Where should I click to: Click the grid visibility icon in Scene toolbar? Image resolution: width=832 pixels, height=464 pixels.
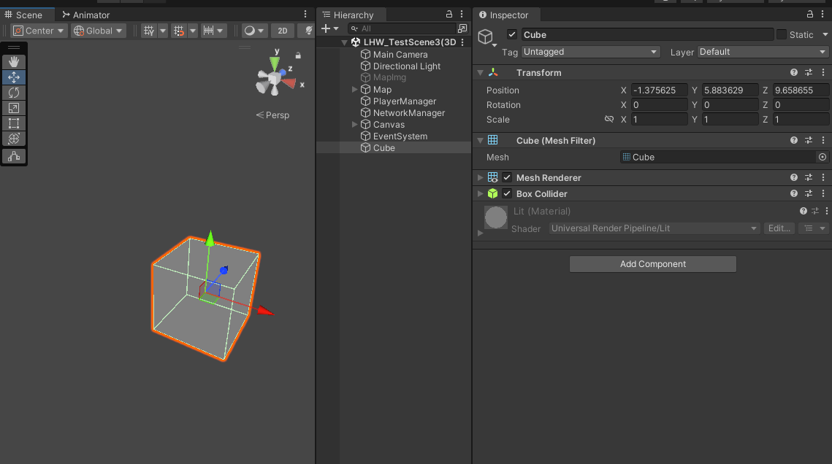[x=149, y=31]
